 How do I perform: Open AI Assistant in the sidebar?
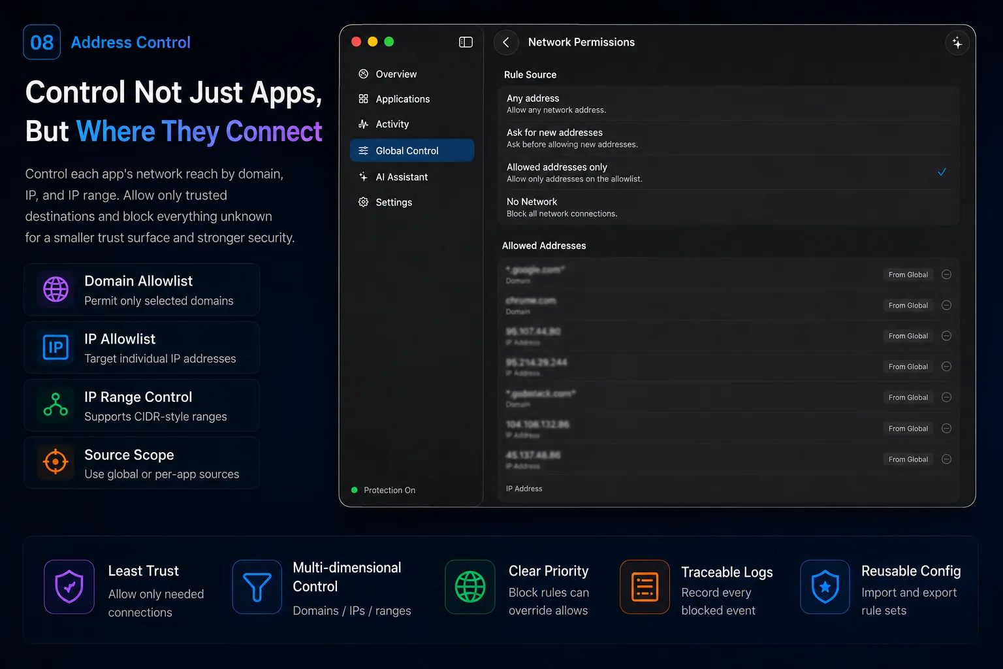(412, 177)
